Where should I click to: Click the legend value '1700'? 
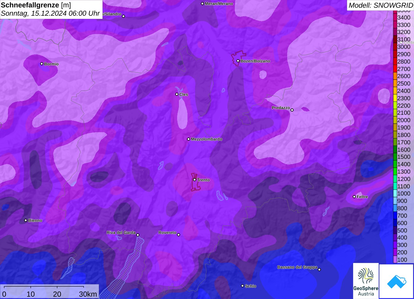point(404,142)
